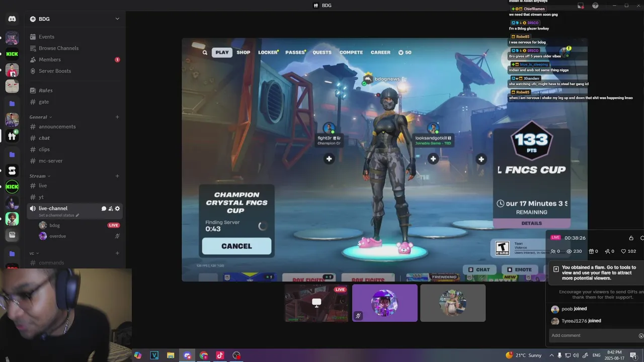
Task: Switch to the Fortnite CAREER tab
Action: click(380, 52)
